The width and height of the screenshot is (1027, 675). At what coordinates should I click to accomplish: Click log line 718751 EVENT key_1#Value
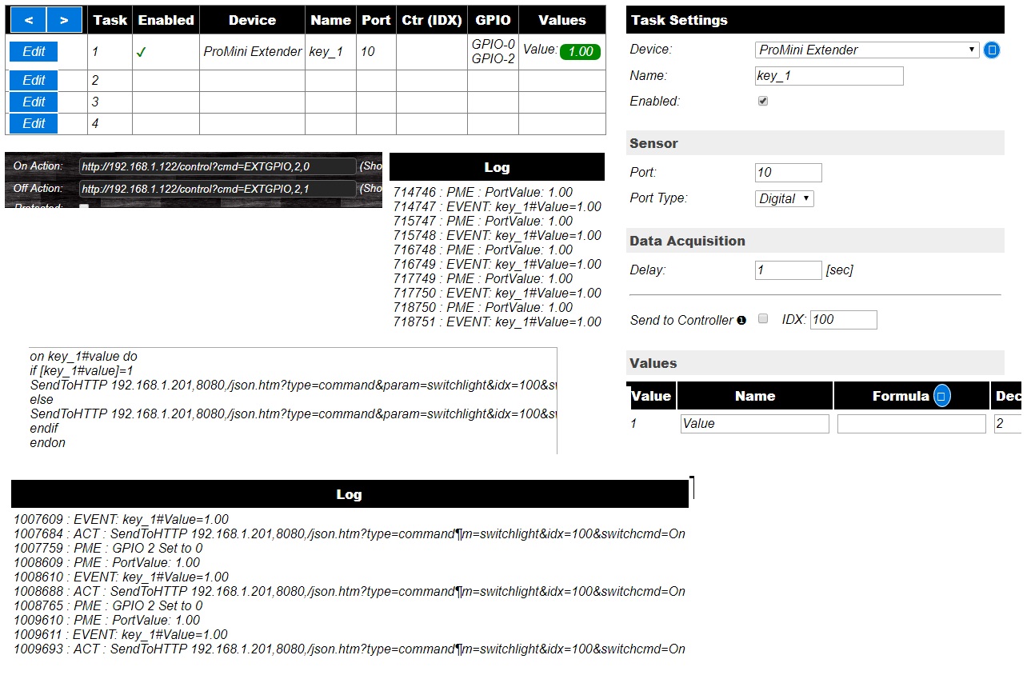(498, 322)
